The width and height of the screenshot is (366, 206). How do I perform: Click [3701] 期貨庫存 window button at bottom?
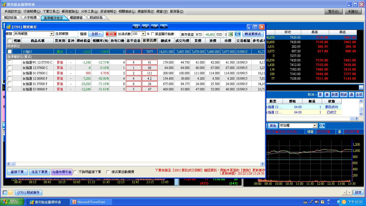coord(28,193)
